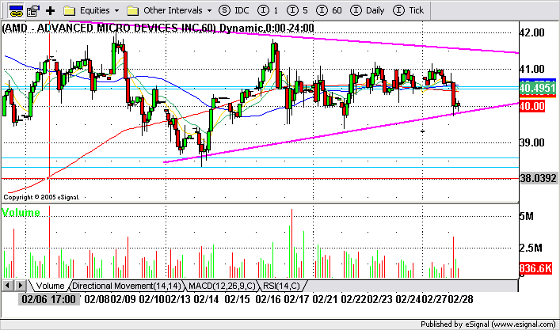The height and width of the screenshot is (330, 560).
Task: Click the Copyright 2005 eSignal text
Action: pyautogui.click(x=41, y=197)
